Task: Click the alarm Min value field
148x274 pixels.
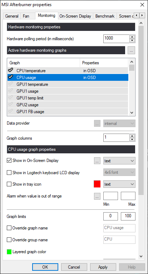Action: (110, 196)
